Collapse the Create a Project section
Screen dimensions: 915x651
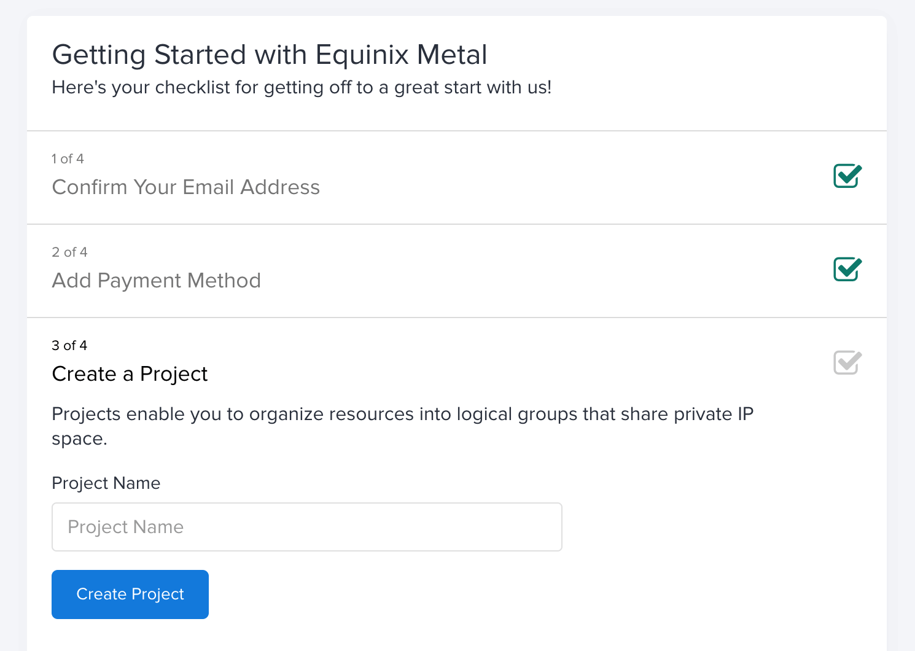point(130,373)
